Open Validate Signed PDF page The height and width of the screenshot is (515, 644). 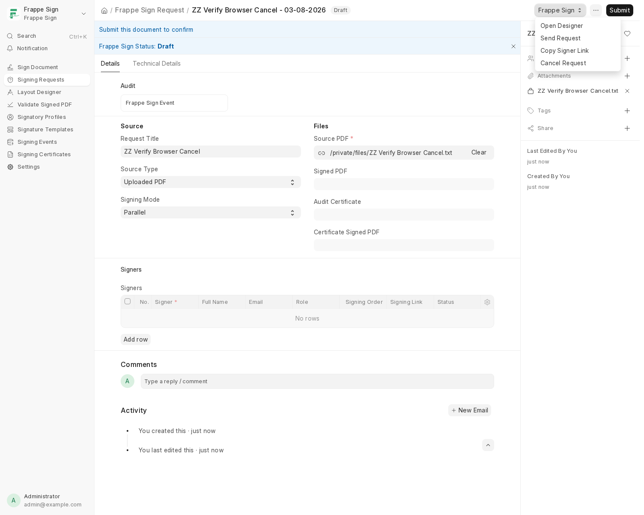point(47,105)
